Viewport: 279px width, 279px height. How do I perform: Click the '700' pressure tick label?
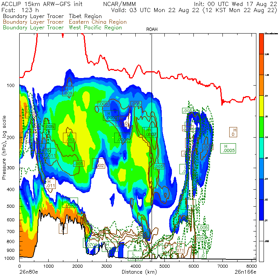coord(11,231)
